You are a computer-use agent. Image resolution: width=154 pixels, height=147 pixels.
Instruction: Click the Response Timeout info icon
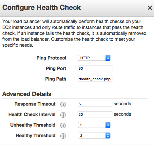point(63,104)
